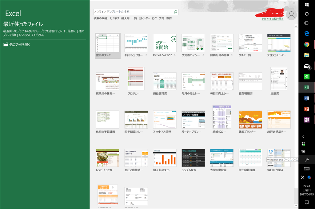Image resolution: width=315 pixels, height=209 pixels.
Task: Choose the 個人的な支出… template
Action: click(165, 160)
